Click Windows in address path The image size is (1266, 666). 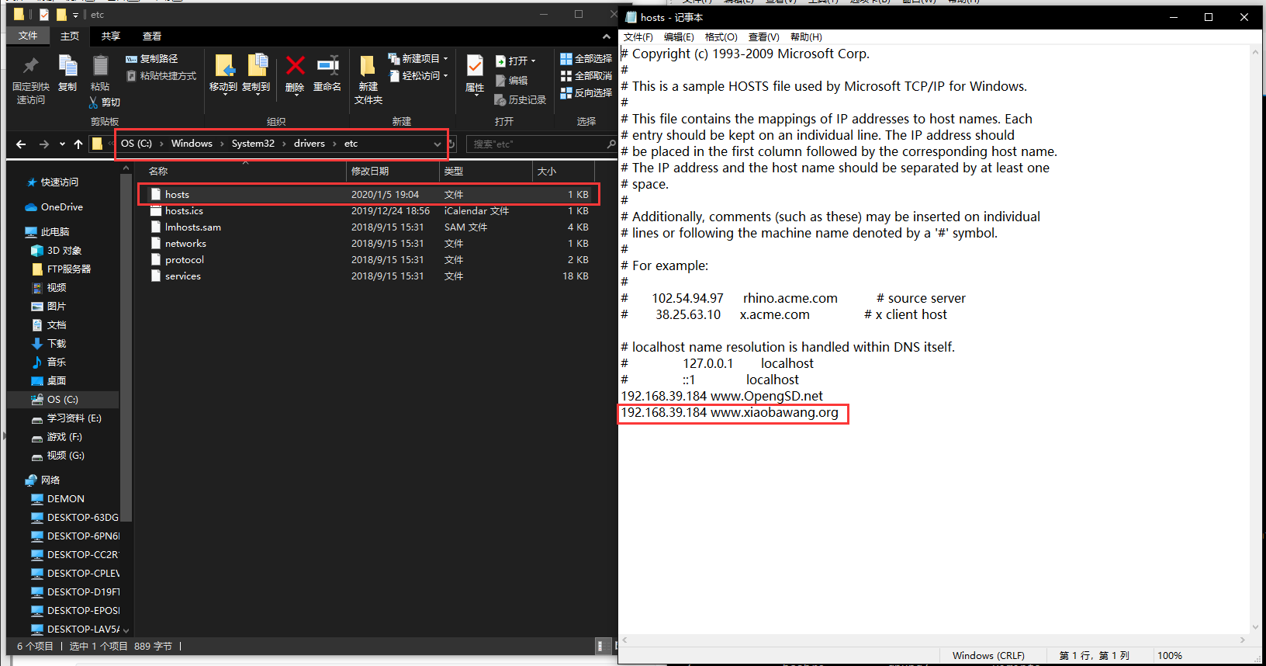click(x=192, y=144)
